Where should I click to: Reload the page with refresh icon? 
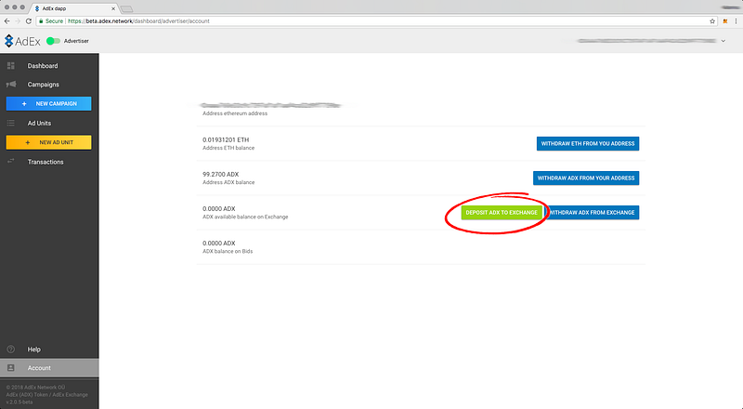pyautogui.click(x=29, y=20)
